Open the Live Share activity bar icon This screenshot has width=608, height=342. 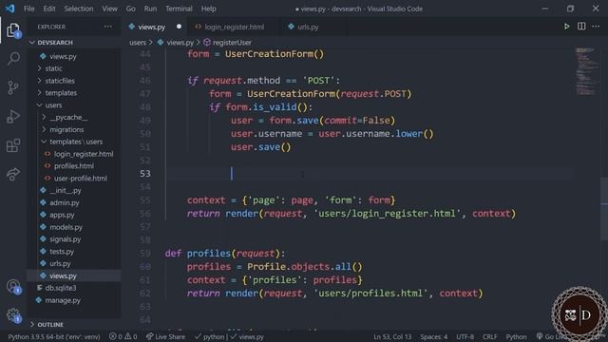[12, 174]
